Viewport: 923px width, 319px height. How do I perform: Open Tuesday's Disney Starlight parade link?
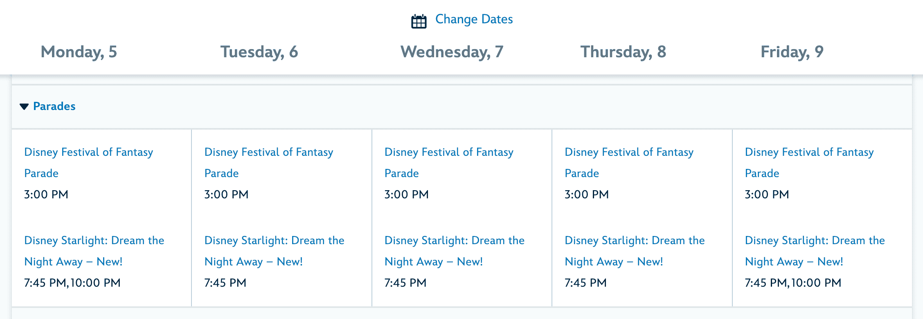274,241
